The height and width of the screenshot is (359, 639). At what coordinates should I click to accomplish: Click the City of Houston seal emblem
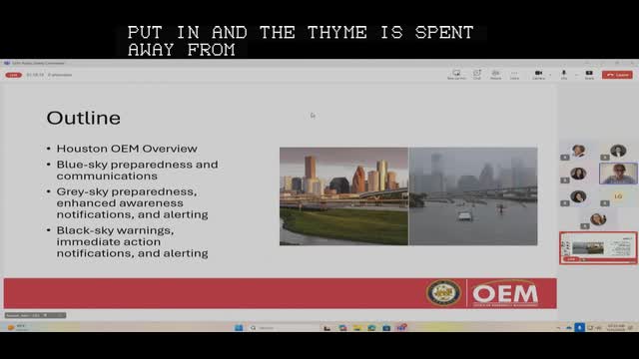[443, 292]
